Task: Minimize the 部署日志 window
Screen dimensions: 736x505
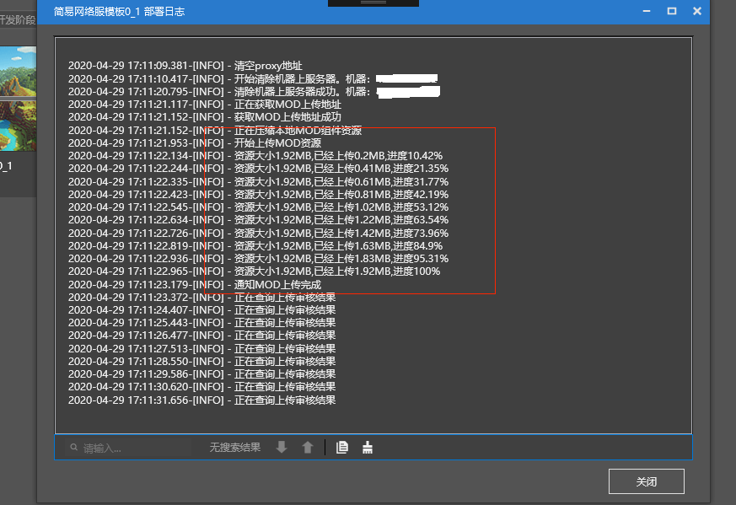Action: [647, 11]
